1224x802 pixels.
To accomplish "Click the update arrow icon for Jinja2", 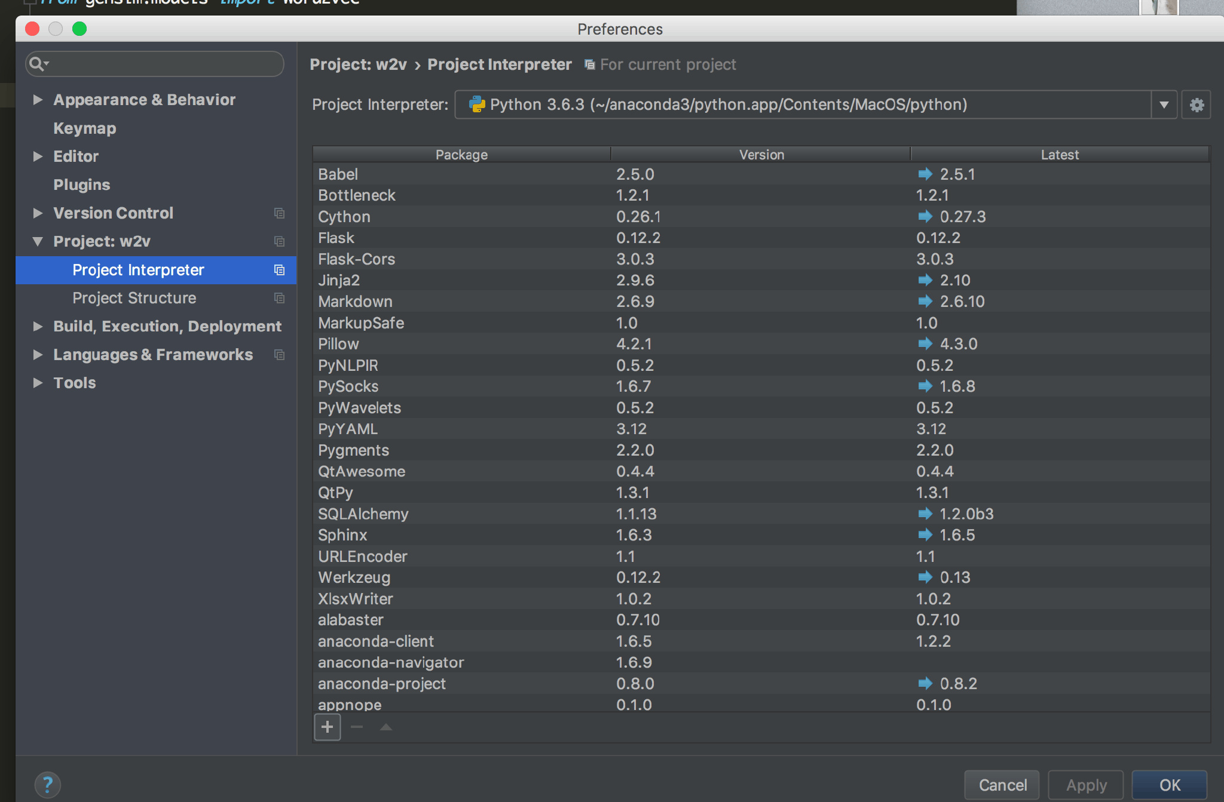I will coord(925,280).
